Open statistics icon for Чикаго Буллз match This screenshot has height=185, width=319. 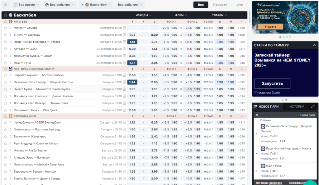[x=124, y=89]
